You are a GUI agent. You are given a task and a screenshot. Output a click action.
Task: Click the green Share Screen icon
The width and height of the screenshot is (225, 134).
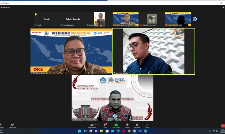(x=116, y=125)
